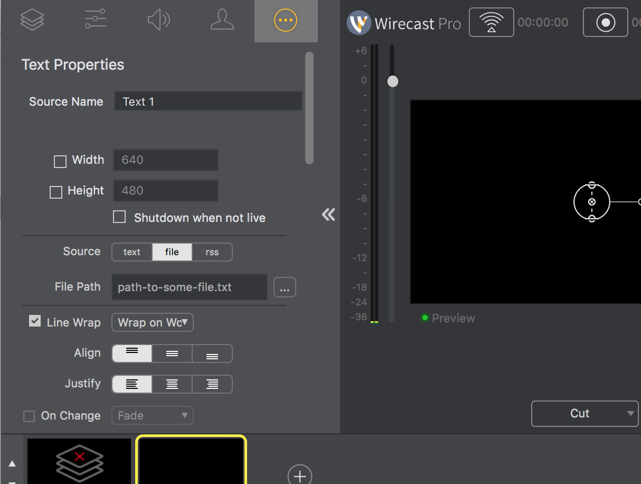Add a new shot with plus icon
Image resolution: width=641 pixels, height=484 pixels.
[300, 476]
